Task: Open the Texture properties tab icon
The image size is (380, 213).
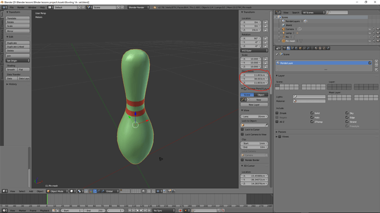Action: pos(320,48)
